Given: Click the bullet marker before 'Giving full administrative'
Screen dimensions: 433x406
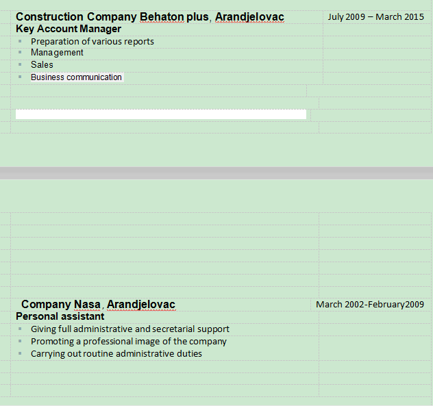Looking at the screenshot, I should (x=21, y=329).
